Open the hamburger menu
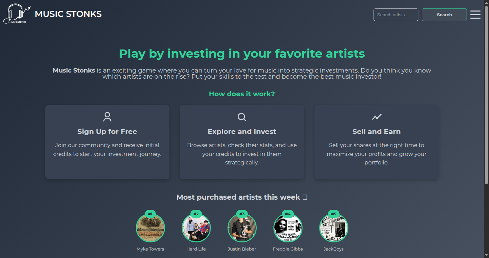Screen dimensions: 489x258 tap(475, 15)
